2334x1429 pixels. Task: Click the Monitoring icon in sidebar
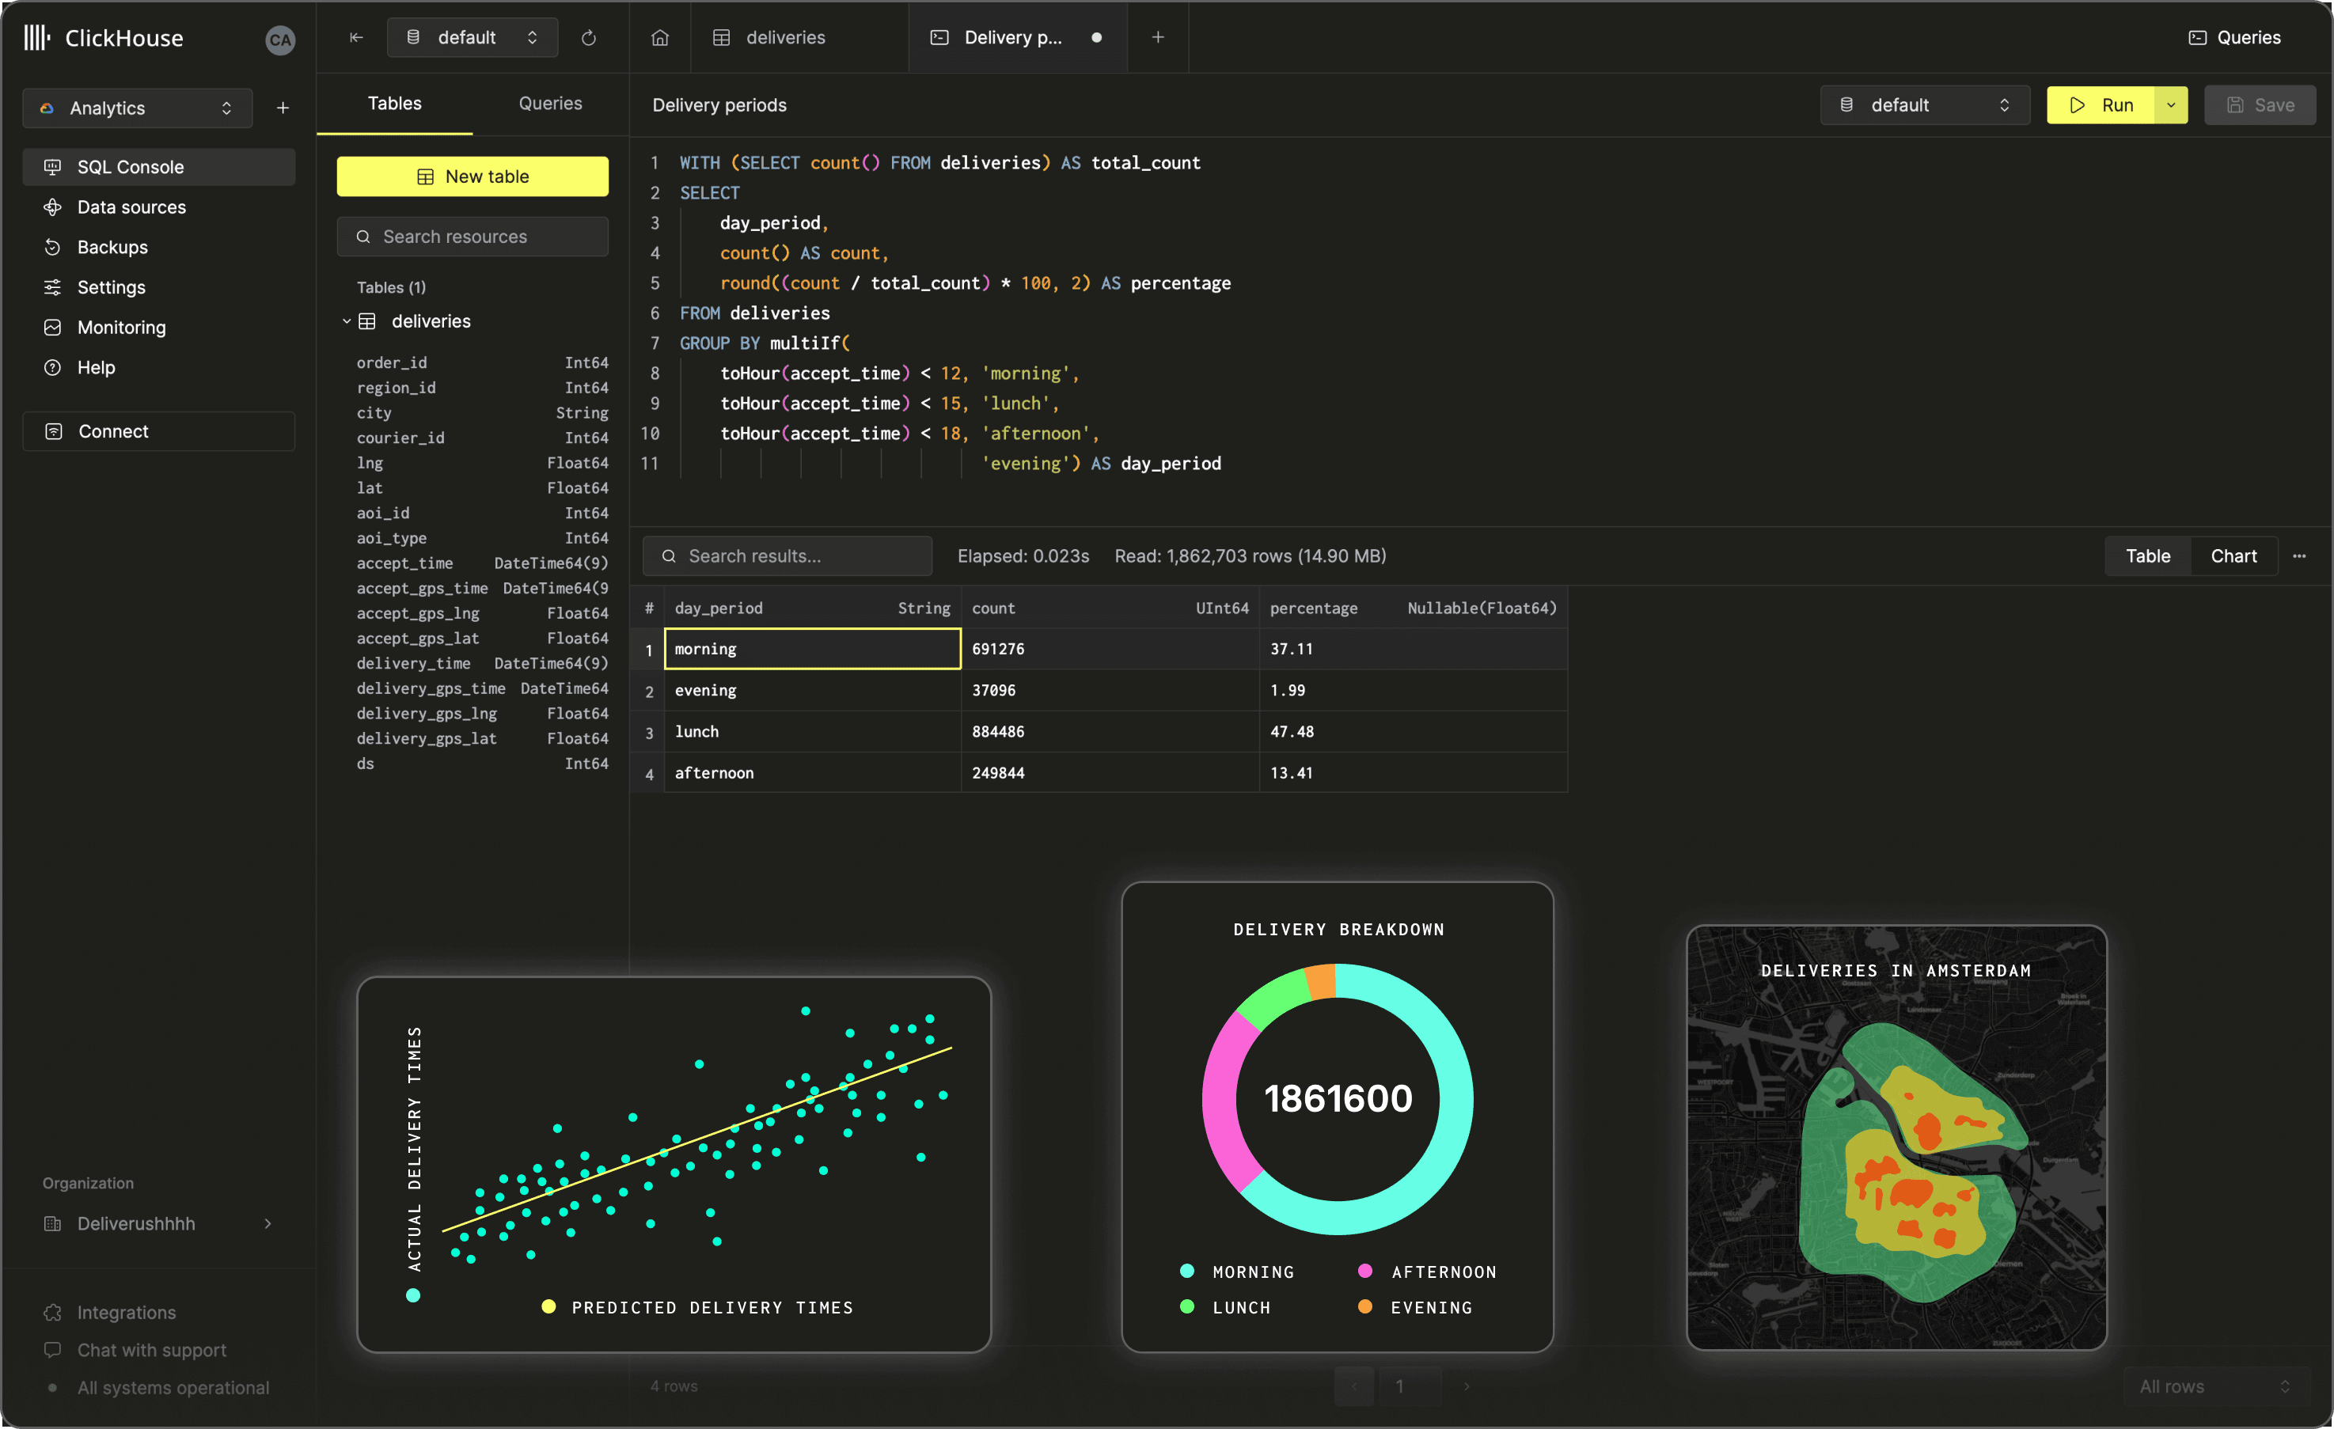click(51, 327)
